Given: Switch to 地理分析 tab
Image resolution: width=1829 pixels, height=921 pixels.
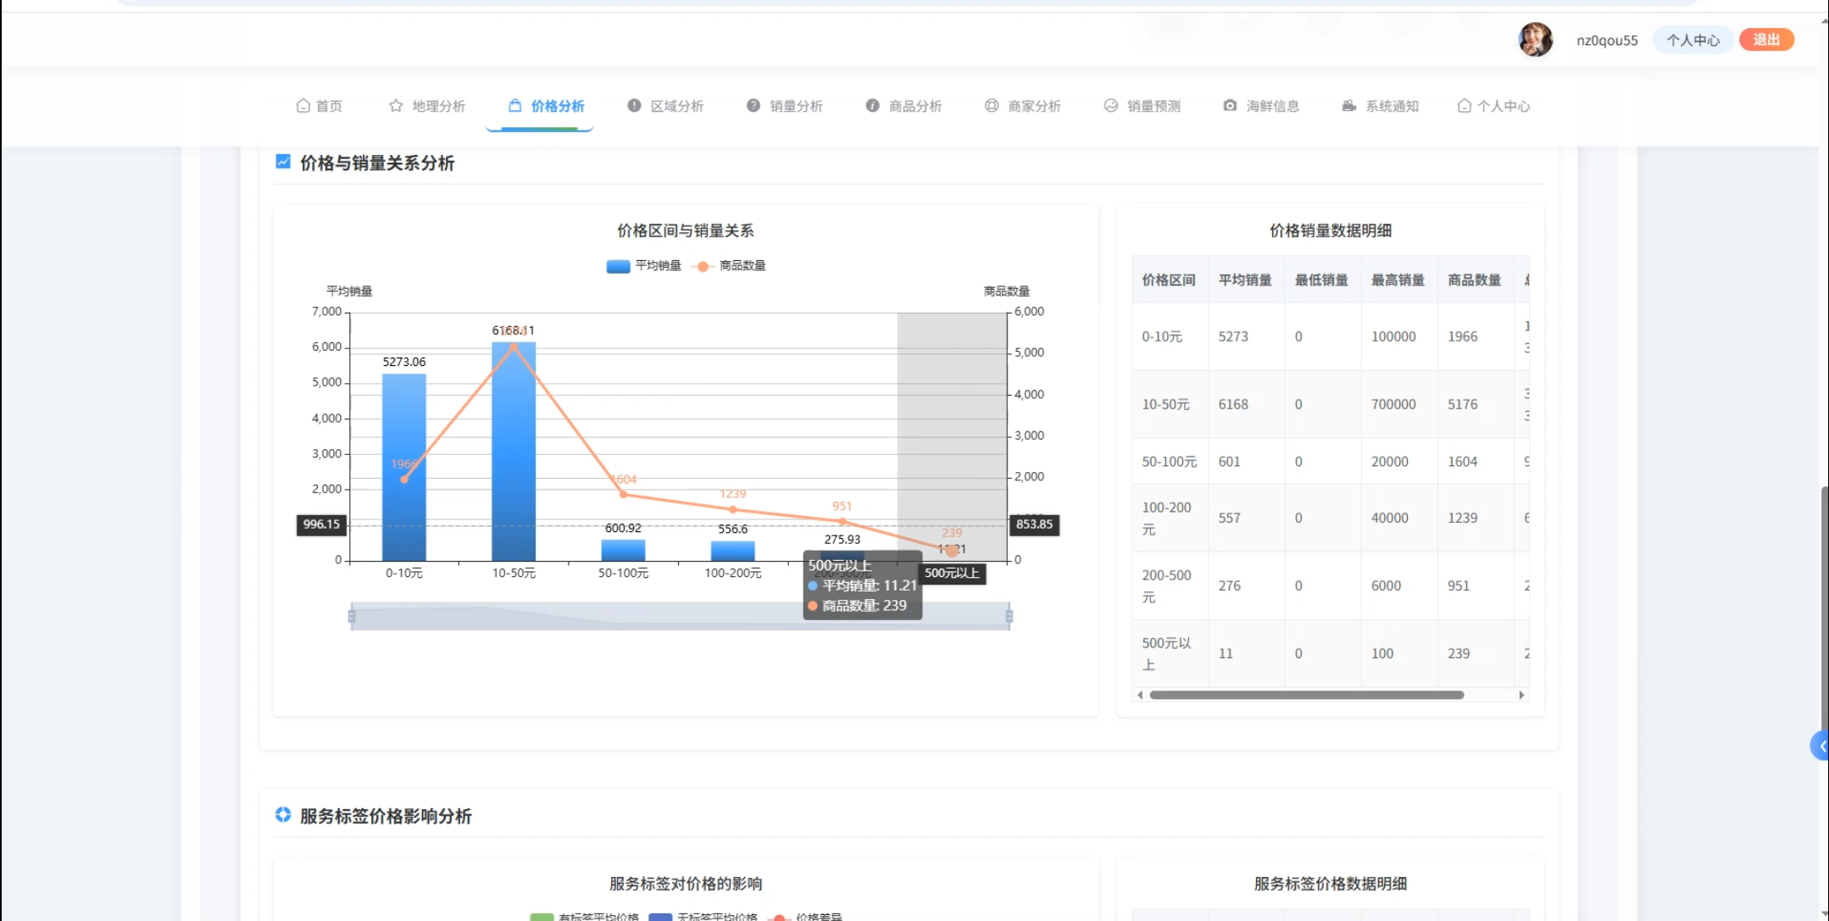Looking at the screenshot, I should [427, 106].
